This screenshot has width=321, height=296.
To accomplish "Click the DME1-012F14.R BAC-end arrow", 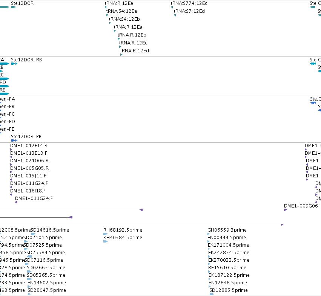I will (x=11, y=150).
